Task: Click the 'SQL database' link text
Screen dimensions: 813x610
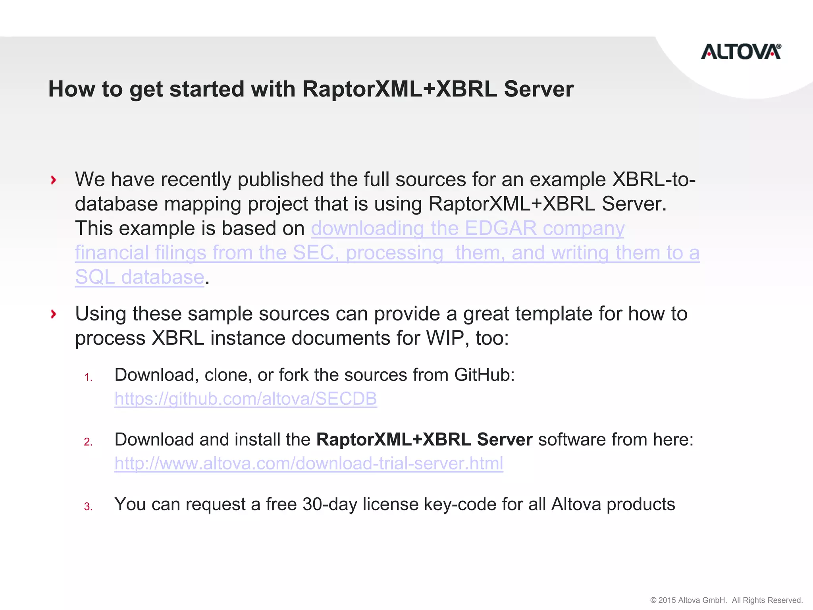Action: (x=139, y=277)
